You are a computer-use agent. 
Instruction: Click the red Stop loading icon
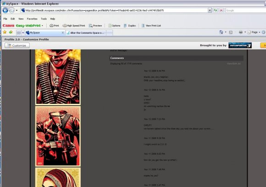pyautogui.click(x=221, y=11)
